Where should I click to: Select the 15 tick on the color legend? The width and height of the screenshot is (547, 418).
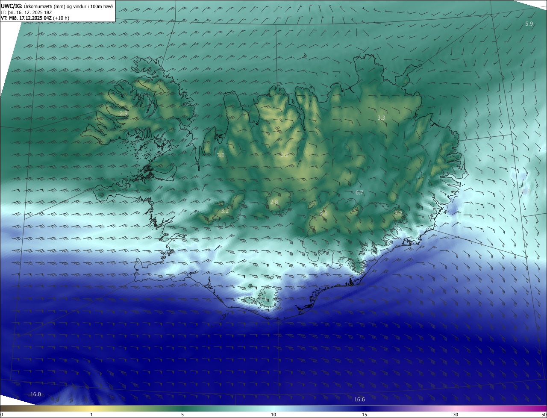[x=365, y=415]
